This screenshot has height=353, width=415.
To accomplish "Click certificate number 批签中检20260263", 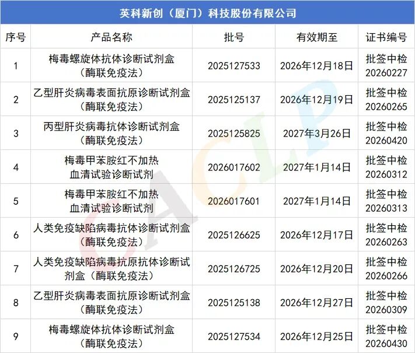I will [386, 235].
